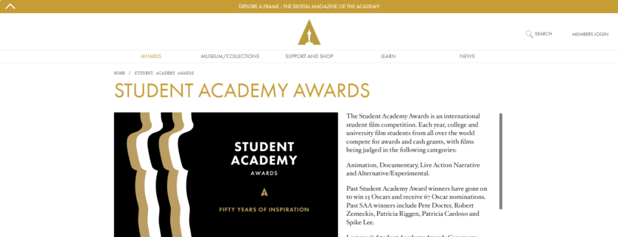This screenshot has width=618, height=237.
Task: Open the Explore A.Frame digital magazine banner link
Action: pyautogui.click(x=309, y=6)
